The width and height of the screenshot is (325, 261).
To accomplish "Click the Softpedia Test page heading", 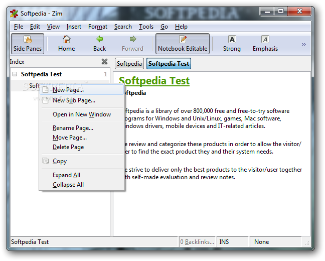I will [x=154, y=81].
